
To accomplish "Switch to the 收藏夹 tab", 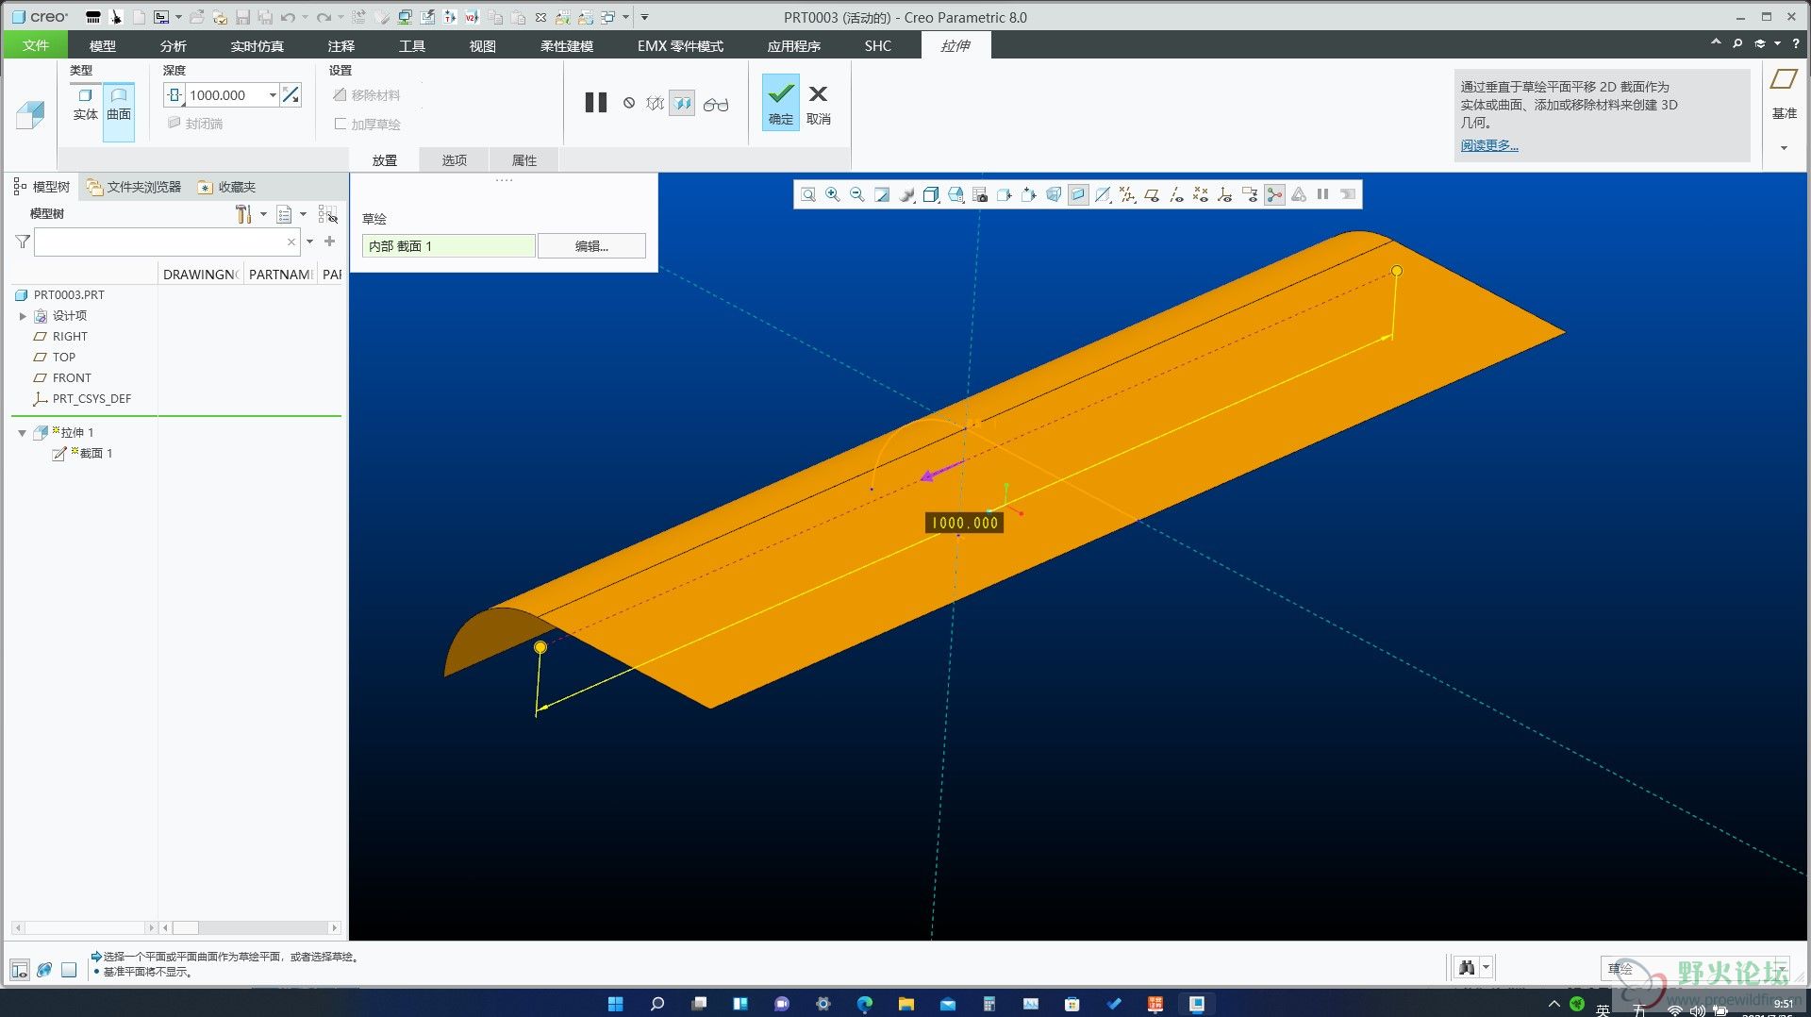I will (227, 187).
